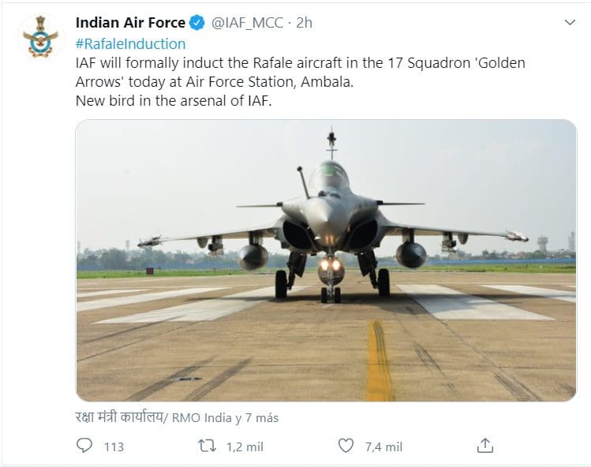Open the 2h timestamp link
591x467 pixels.
coord(304,23)
